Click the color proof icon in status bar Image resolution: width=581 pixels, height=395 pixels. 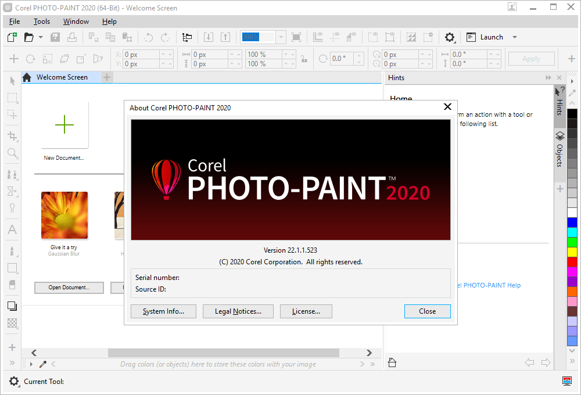(x=567, y=381)
